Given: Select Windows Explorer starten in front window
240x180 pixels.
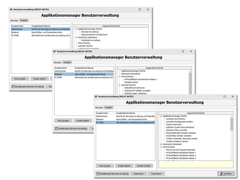Looking at the screenshot, I should (177, 142).
